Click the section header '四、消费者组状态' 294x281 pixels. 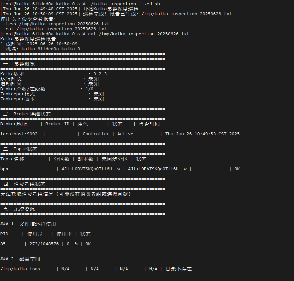click(24, 184)
